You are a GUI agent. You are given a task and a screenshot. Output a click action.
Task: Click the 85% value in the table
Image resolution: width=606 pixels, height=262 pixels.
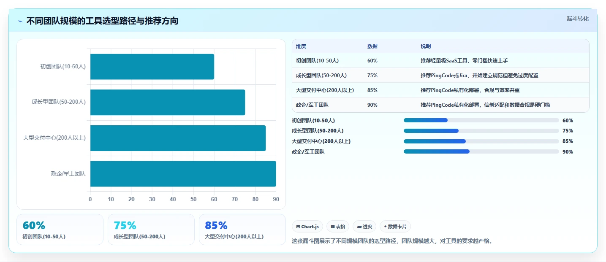(x=372, y=90)
